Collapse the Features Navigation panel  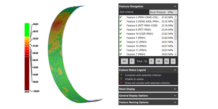pyautogui.click(x=175, y=6)
